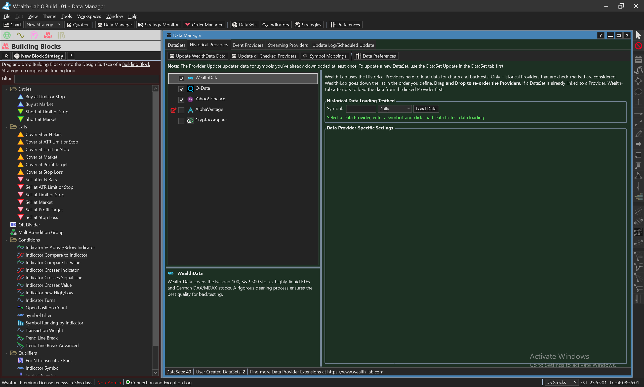The height and width of the screenshot is (387, 644).
Task: Open the wealth-lab.com link
Action: tap(355, 372)
